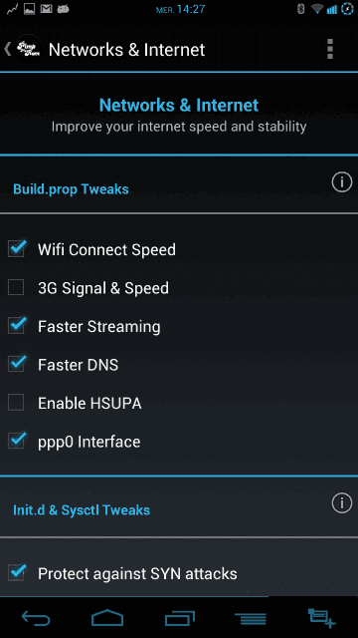This screenshot has width=358, height=638.
Task: Uncheck Wifi Connect Speed
Action: click(x=16, y=248)
